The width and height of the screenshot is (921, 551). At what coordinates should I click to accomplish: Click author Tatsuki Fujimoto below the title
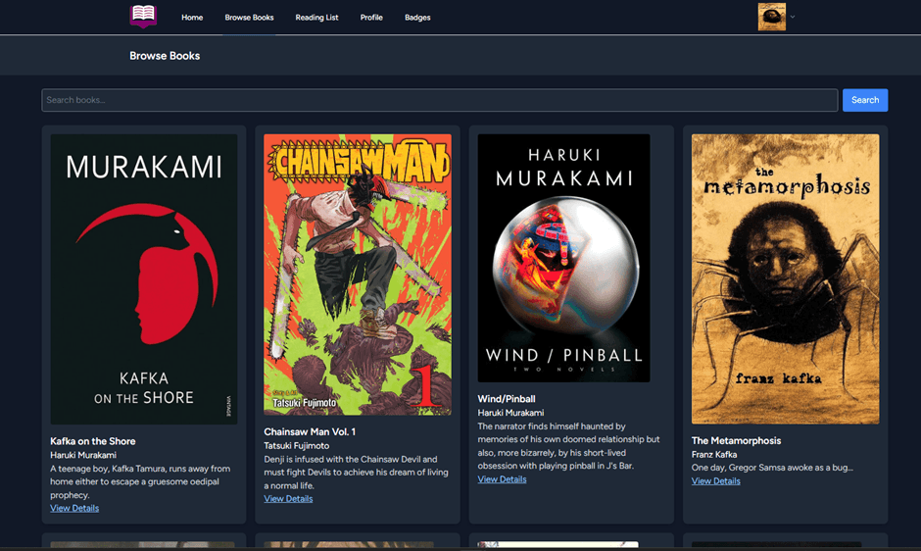point(297,446)
